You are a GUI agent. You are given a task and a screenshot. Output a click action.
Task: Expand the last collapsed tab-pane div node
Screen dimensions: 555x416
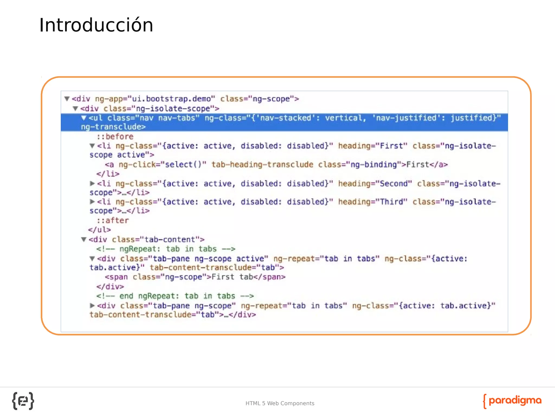(92, 306)
